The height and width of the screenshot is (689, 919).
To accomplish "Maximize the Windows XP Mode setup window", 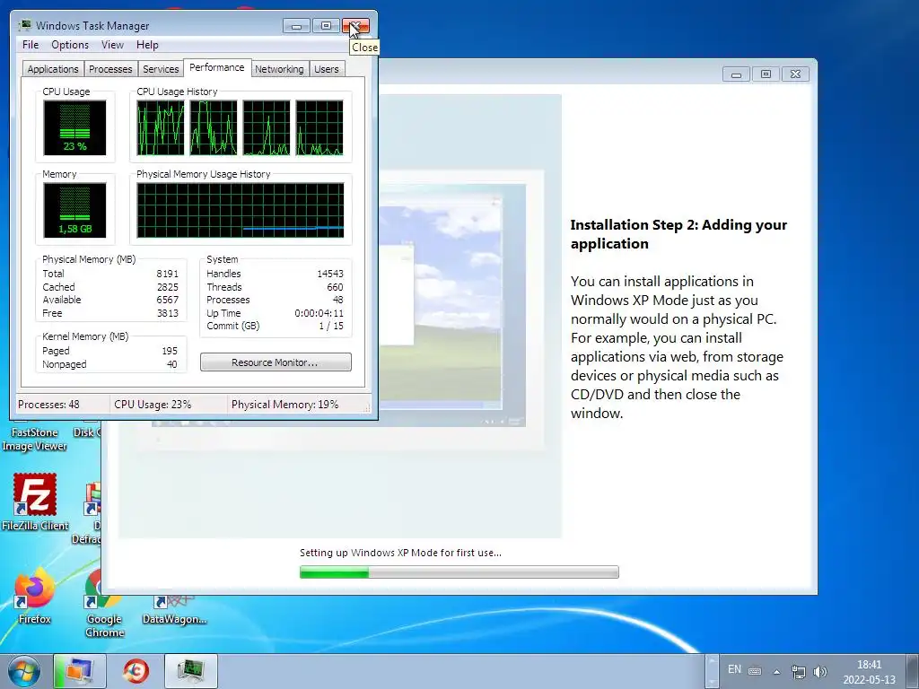I will coord(766,74).
